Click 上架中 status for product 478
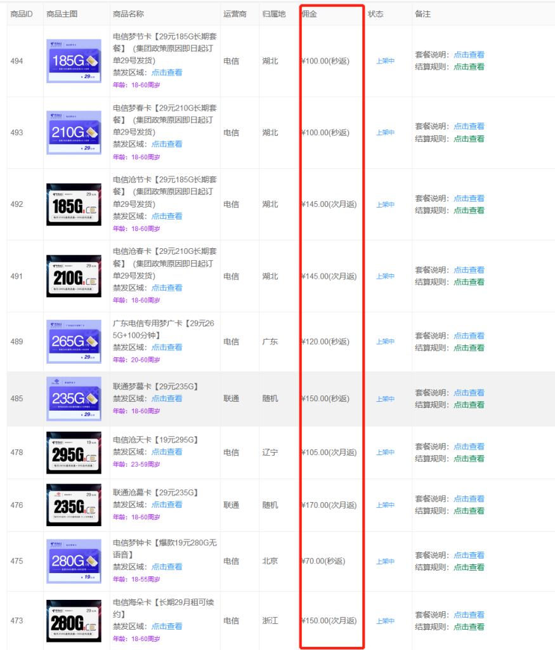 385,452
